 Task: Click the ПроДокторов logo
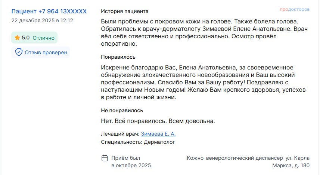(295, 9)
